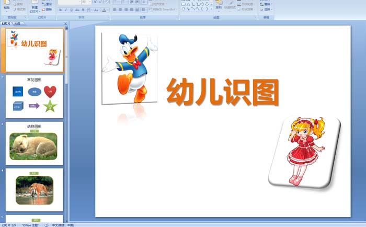
Task: Click the thumbnail pane scroll-down arrow
Action: point(67,221)
